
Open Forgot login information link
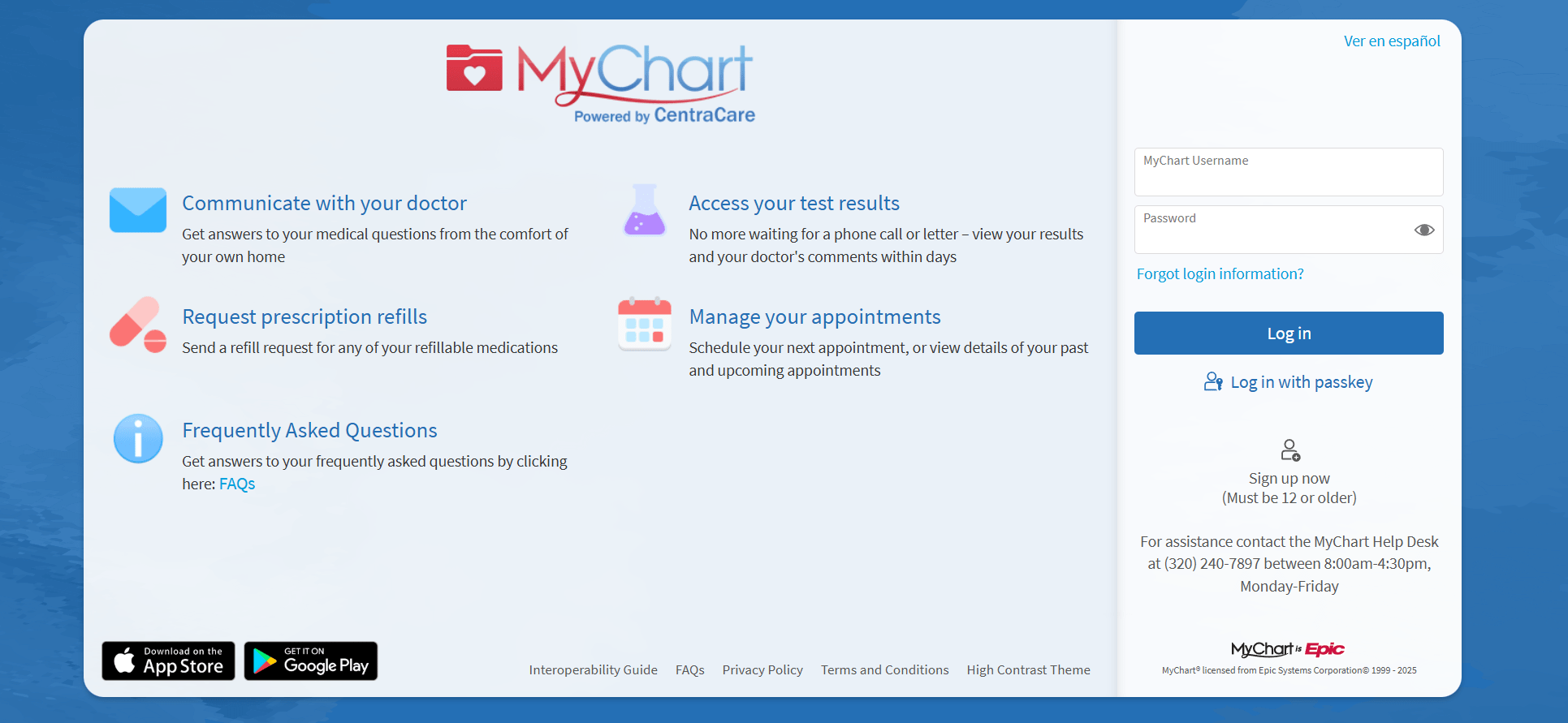[1220, 274]
